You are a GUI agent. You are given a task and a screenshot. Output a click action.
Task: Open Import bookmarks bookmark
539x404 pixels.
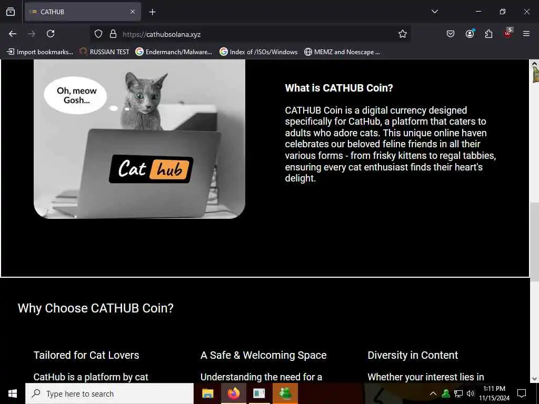40,52
